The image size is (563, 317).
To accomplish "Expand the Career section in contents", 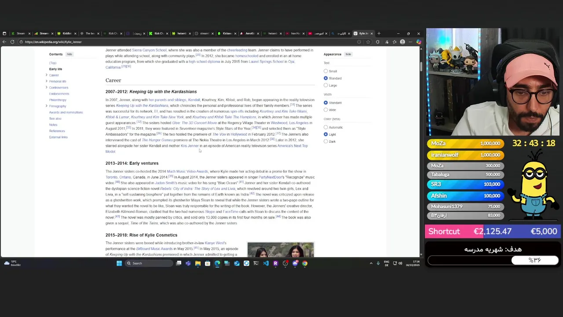I will [47, 75].
